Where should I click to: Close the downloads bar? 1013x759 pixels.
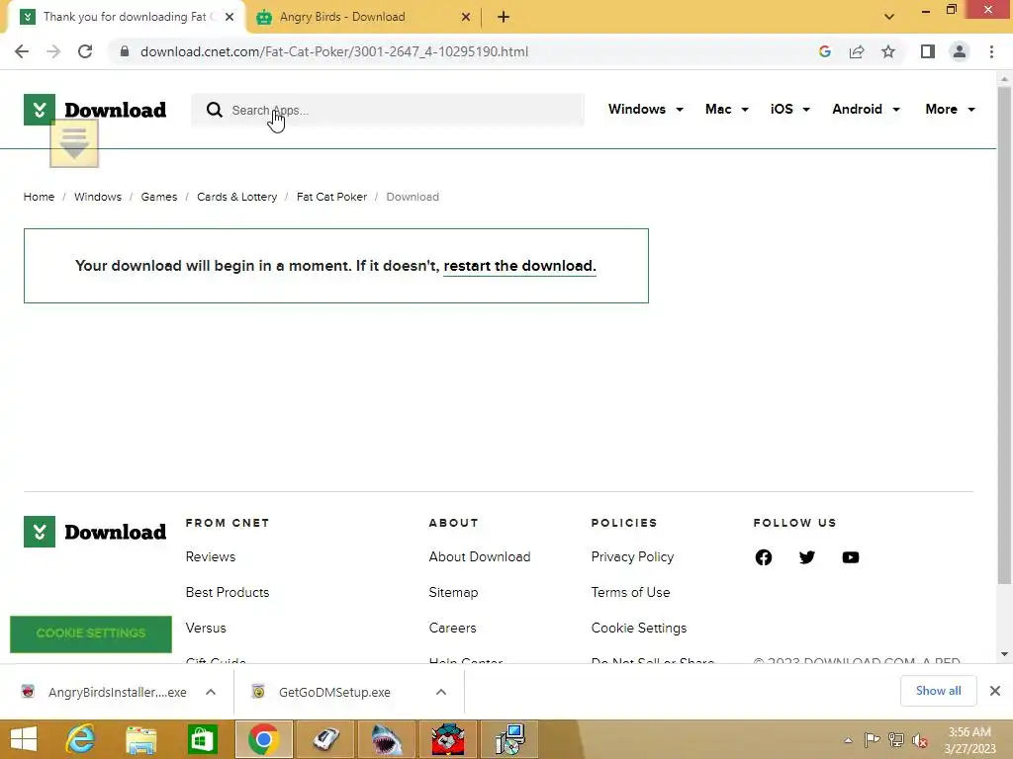tap(995, 691)
